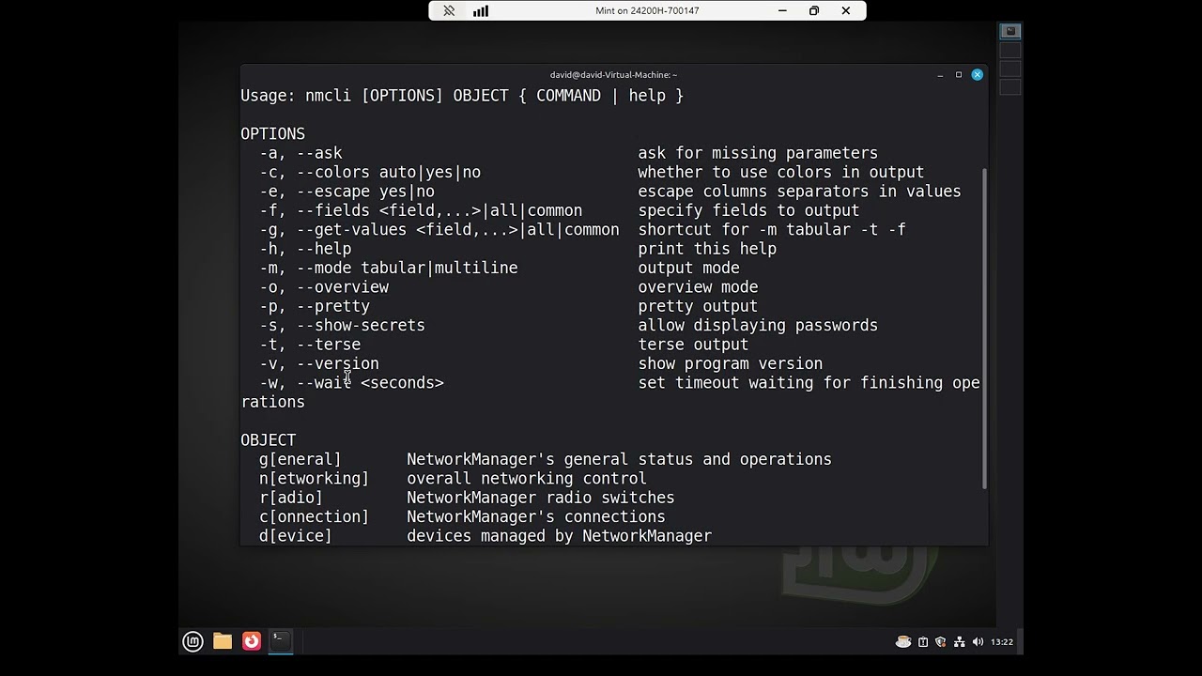Switch to the second workspace thumbnail
The image size is (1202, 676).
click(1010, 50)
